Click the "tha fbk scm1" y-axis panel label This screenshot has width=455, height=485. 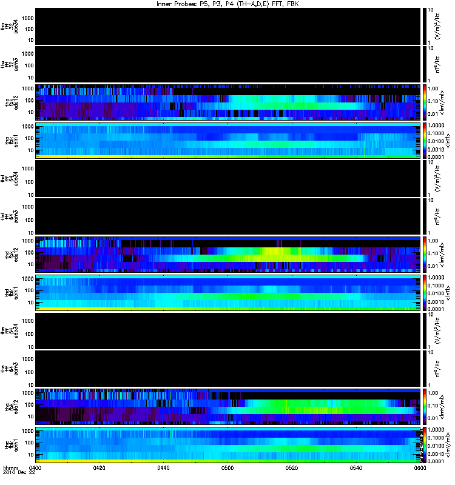pos(12,141)
